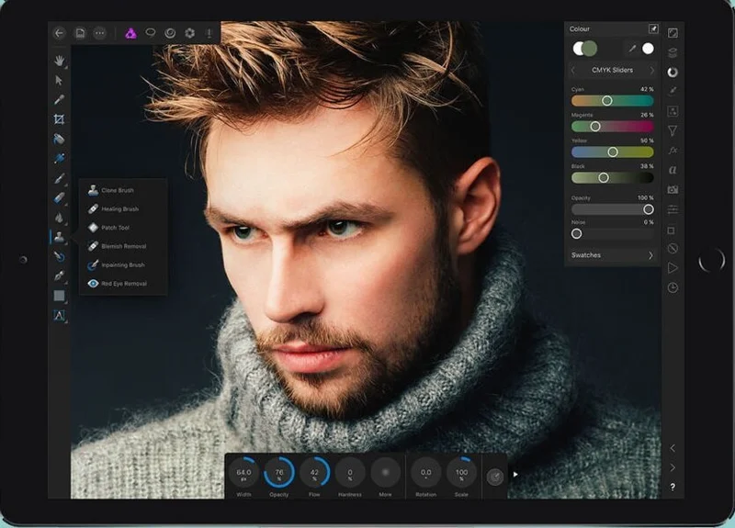Pin the Colour panel
735x528 pixels.
pos(653,29)
